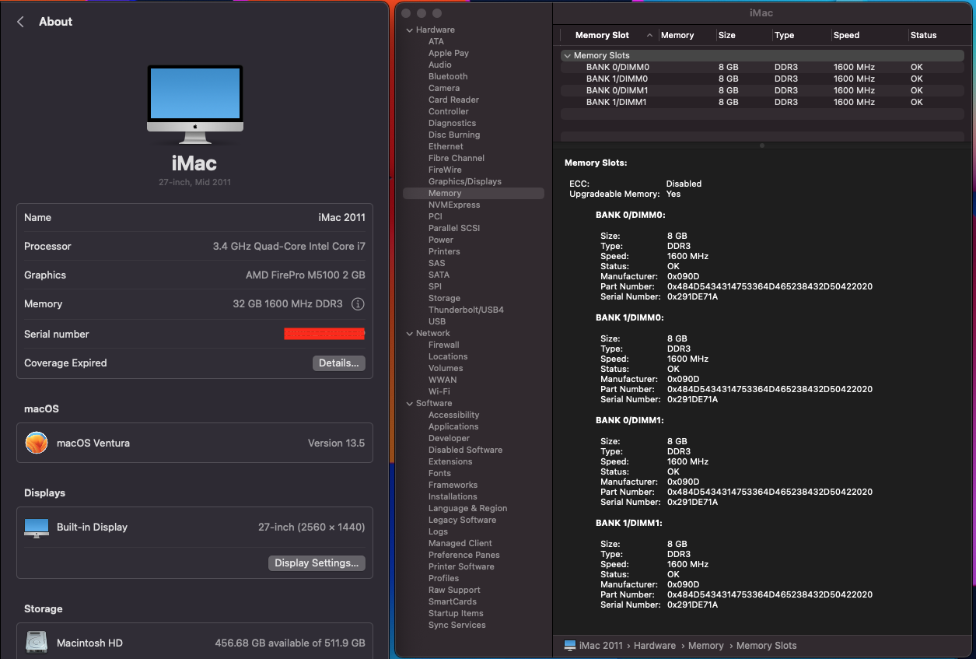The image size is (976, 659).
Task: Click the 3.4 GHz processor value
Action: [x=289, y=247]
